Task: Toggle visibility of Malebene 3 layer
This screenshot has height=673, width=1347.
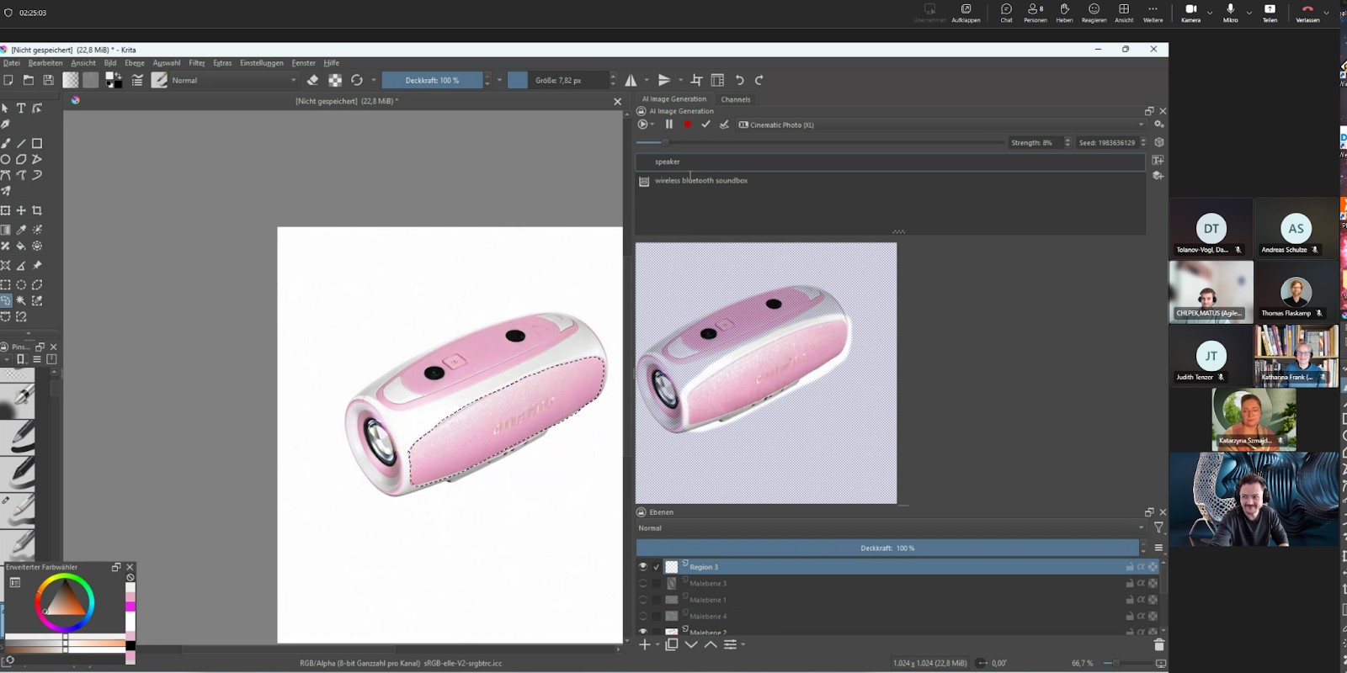Action: pyautogui.click(x=643, y=583)
